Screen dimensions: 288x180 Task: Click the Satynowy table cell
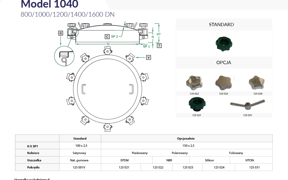coord(79,153)
